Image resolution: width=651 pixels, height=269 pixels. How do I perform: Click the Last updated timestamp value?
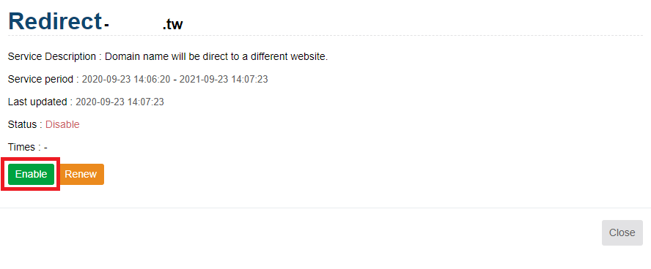click(x=119, y=102)
